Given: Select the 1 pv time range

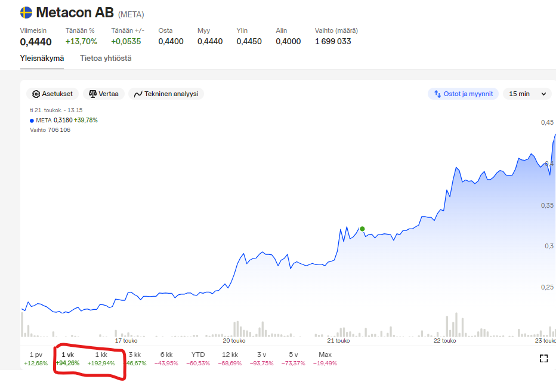Looking at the screenshot, I should 36,359.
